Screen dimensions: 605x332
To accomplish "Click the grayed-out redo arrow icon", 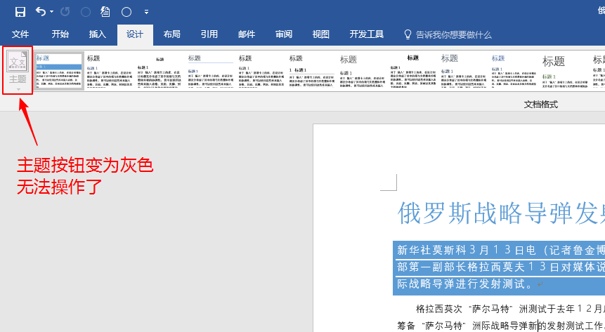I will [65, 12].
